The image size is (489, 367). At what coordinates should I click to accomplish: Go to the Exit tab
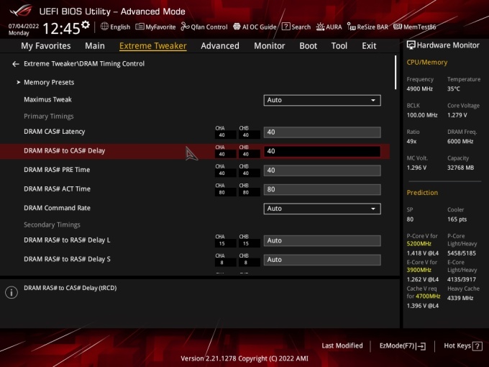tap(369, 46)
